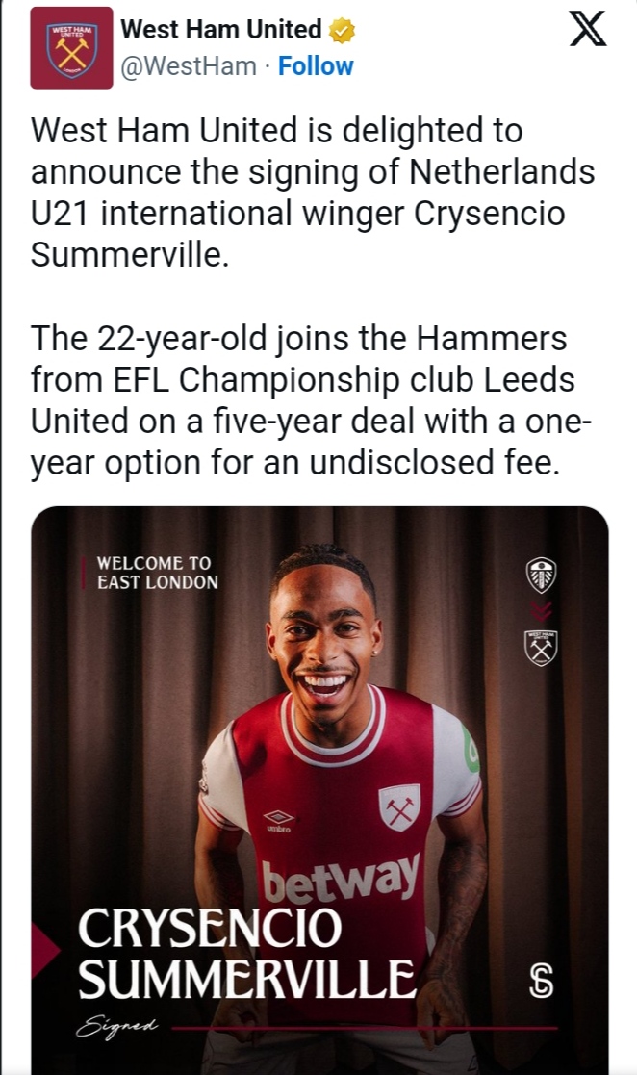This screenshot has width=637, height=1075.
Task: Click the betway sponsor logo on the shirt
Action: pyautogui.click(x=342, y=877)
